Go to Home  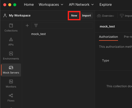[x=29, y=4]
